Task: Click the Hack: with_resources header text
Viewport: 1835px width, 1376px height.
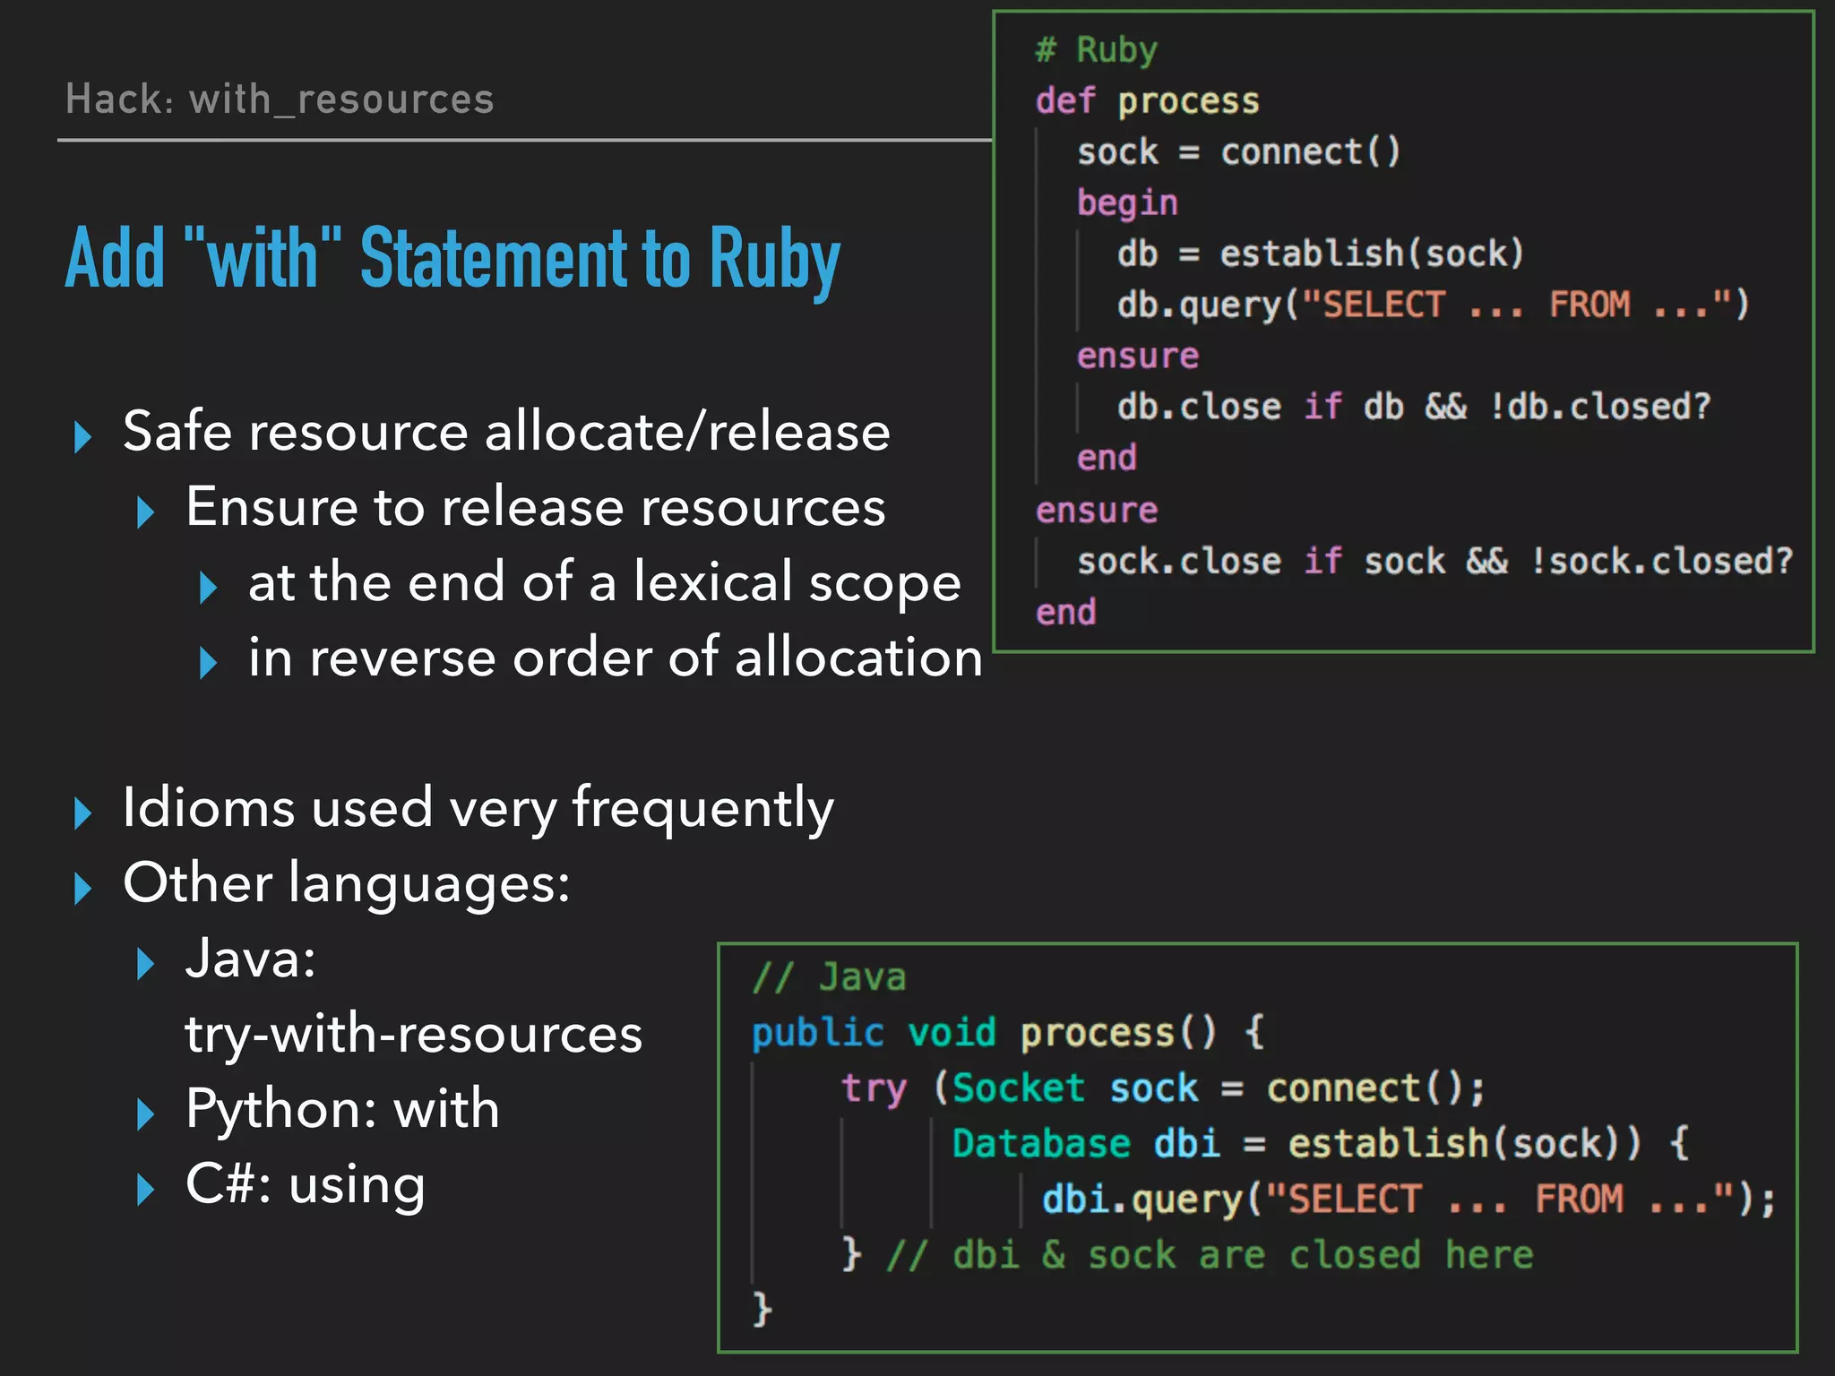Action: [x=280, y=99]
